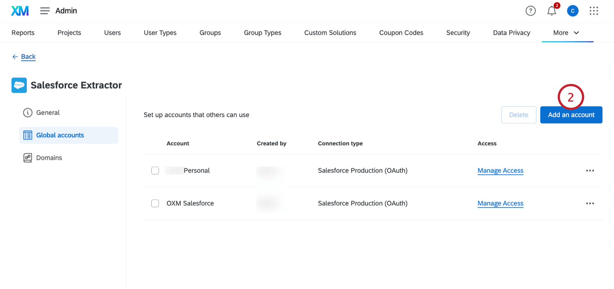Open notifications bell icon
This screenshot has width=614, height=289.
(552, 11)
